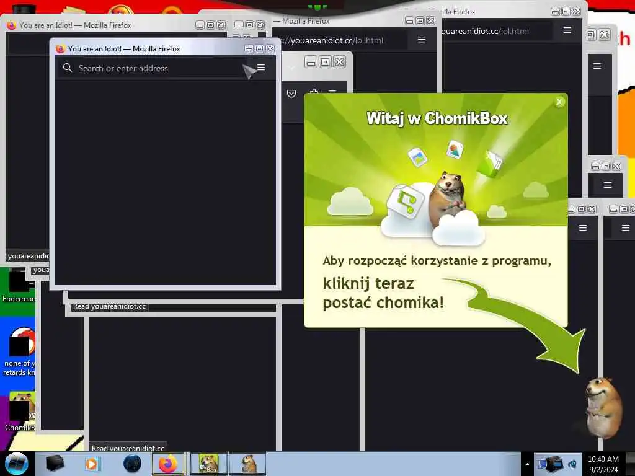This screenshot has width=635, height=476.
Task: Select the ChomikBox 'Box' taskbar button
Action: [x=209, y=464]
